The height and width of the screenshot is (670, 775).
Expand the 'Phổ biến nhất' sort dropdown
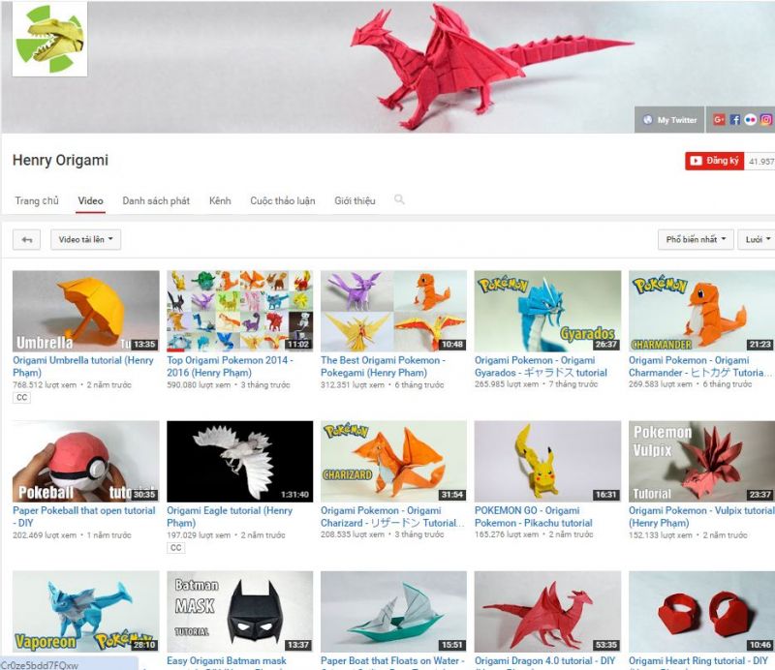click(x=695, y=239)
